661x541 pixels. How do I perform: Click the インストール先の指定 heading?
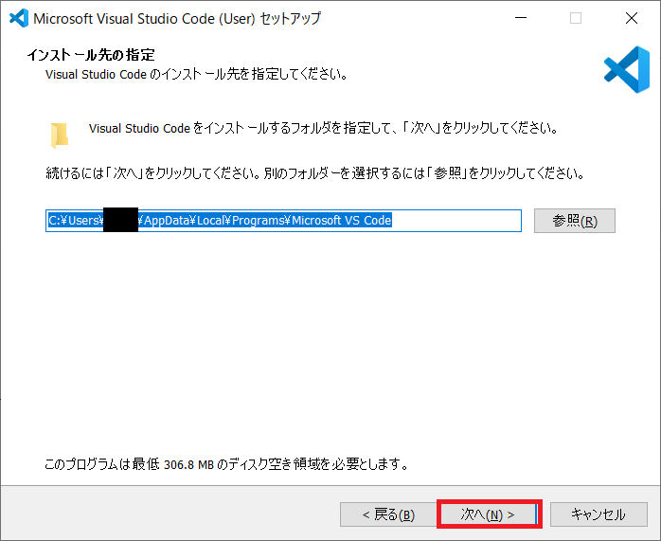[91, 55]
